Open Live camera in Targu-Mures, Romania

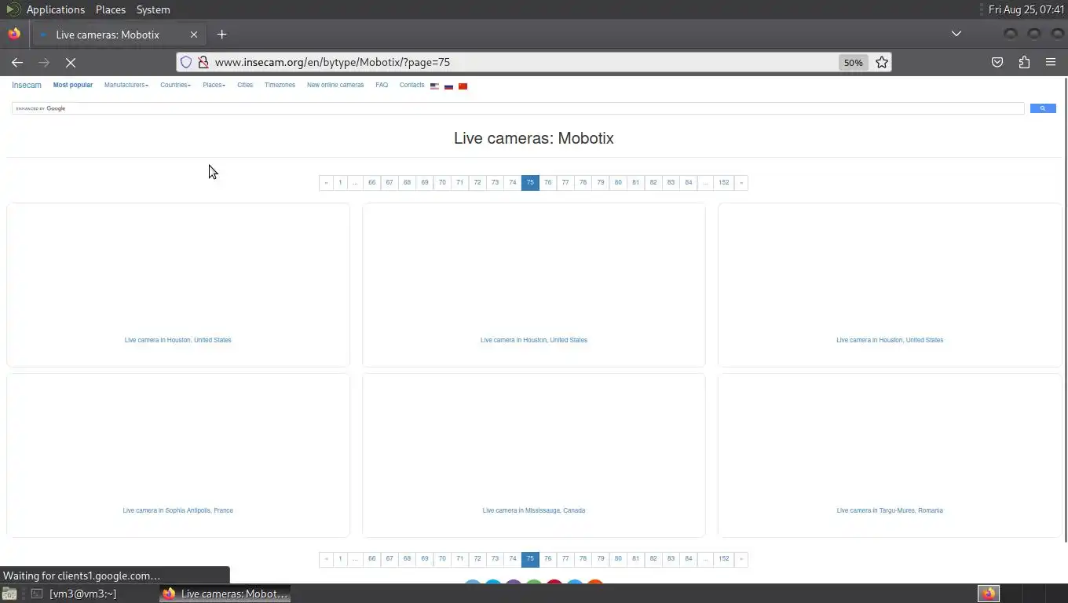[x=890, y=510]
